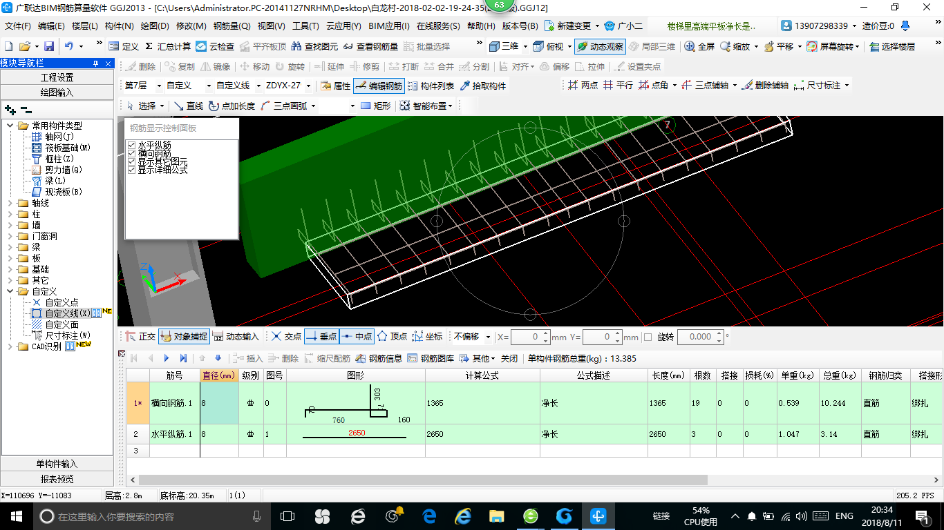Select 自定义点 tree item
The width and height of the screenshot is (944, 530).
(62, 302)
